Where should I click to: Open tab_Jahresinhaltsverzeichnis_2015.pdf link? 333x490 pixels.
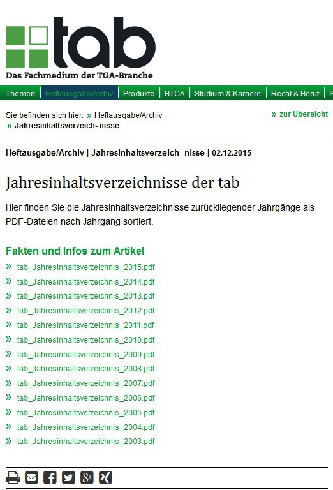86,267
